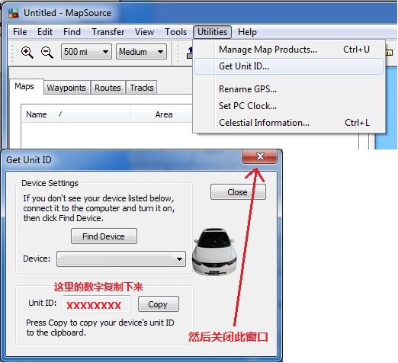Zoom in with the magnifier plus icon
The height and width of the screenshot is (363, 398).
[27, 52]
